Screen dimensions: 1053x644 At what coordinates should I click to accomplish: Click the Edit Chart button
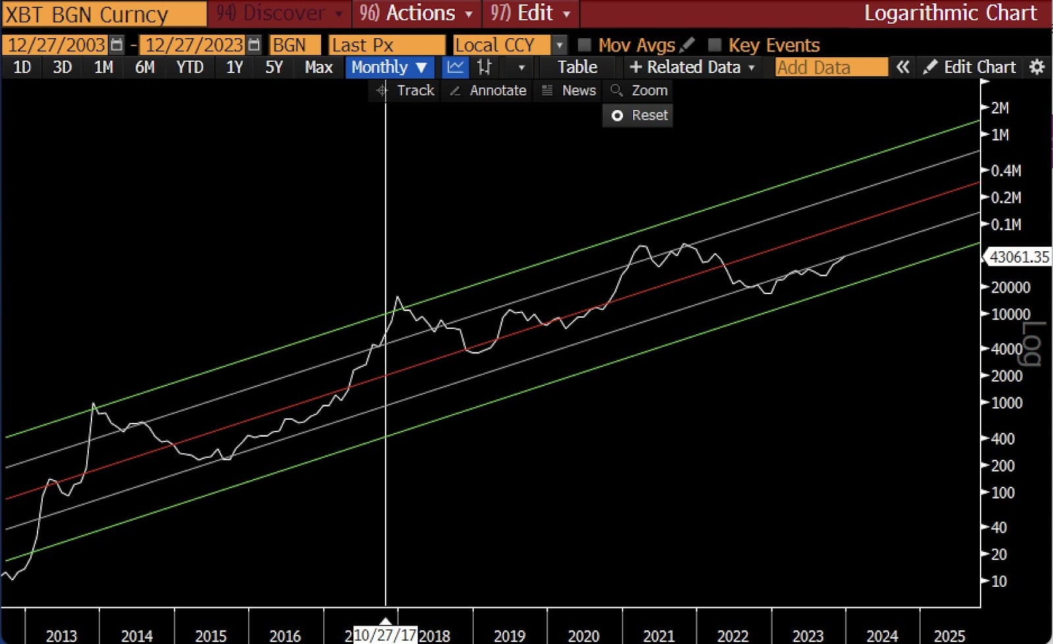970,67
